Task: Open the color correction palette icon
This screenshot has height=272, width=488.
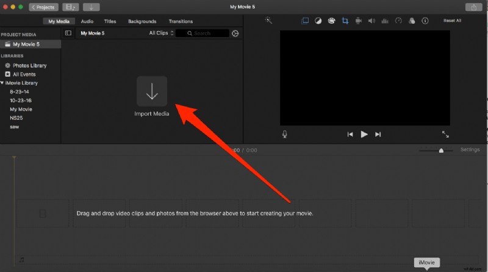Action: click(x=331, y=21)
